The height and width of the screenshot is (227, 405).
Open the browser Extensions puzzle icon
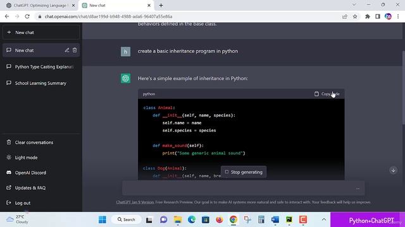[368, 16]
